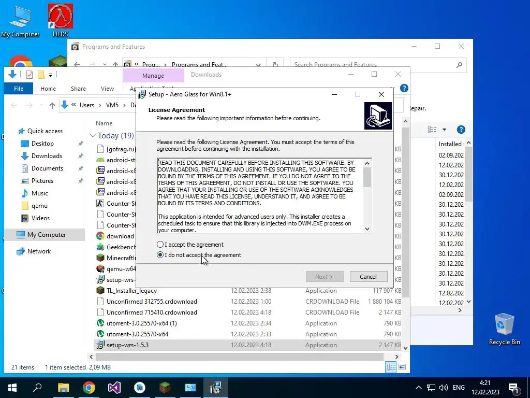The height and width of the screenshot is (398, 530).
Task: Click back arrow in Programs and Features
Action: tap(78, 64)
